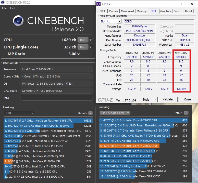Open the left Ranking CPU dropdown
Viewport: 198px width, 183px height.
[19, 113]
